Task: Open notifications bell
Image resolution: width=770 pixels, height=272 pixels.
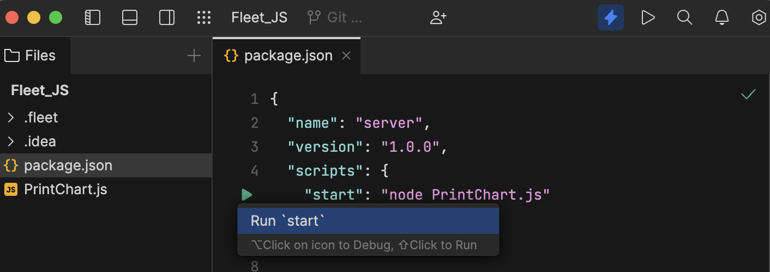Action: [x=721, y=18]
